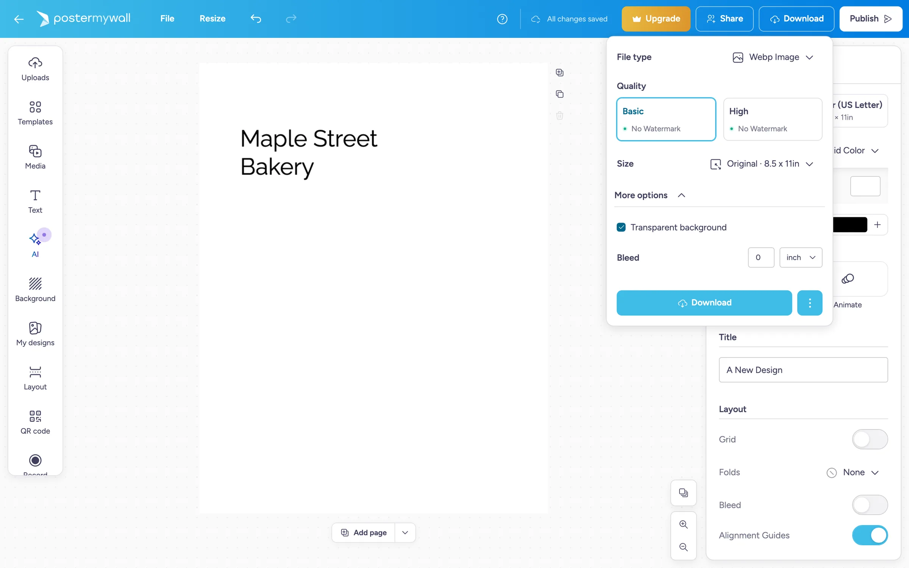This screenshot has height=568, width=909.
Task: Click the redo arrow
Action: click(291, 19)
